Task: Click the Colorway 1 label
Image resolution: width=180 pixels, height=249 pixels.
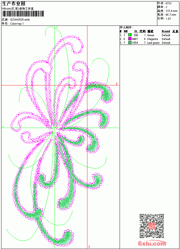Action: coord(17,24)
